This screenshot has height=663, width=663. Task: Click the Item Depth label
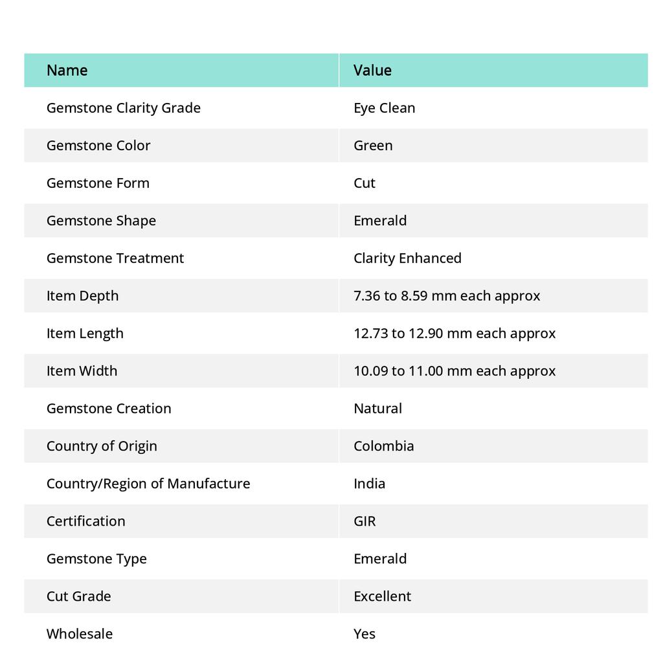[82, 296]
